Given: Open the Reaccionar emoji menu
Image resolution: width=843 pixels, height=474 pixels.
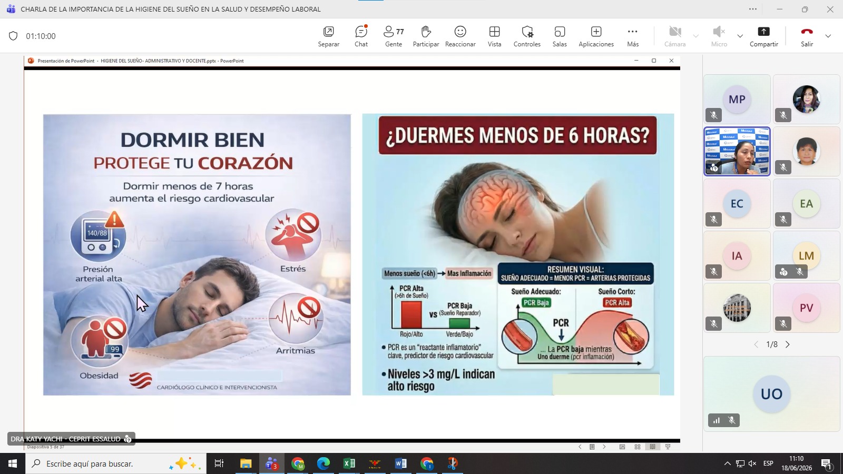Looking at the screenshot, I should pos(460,36).
